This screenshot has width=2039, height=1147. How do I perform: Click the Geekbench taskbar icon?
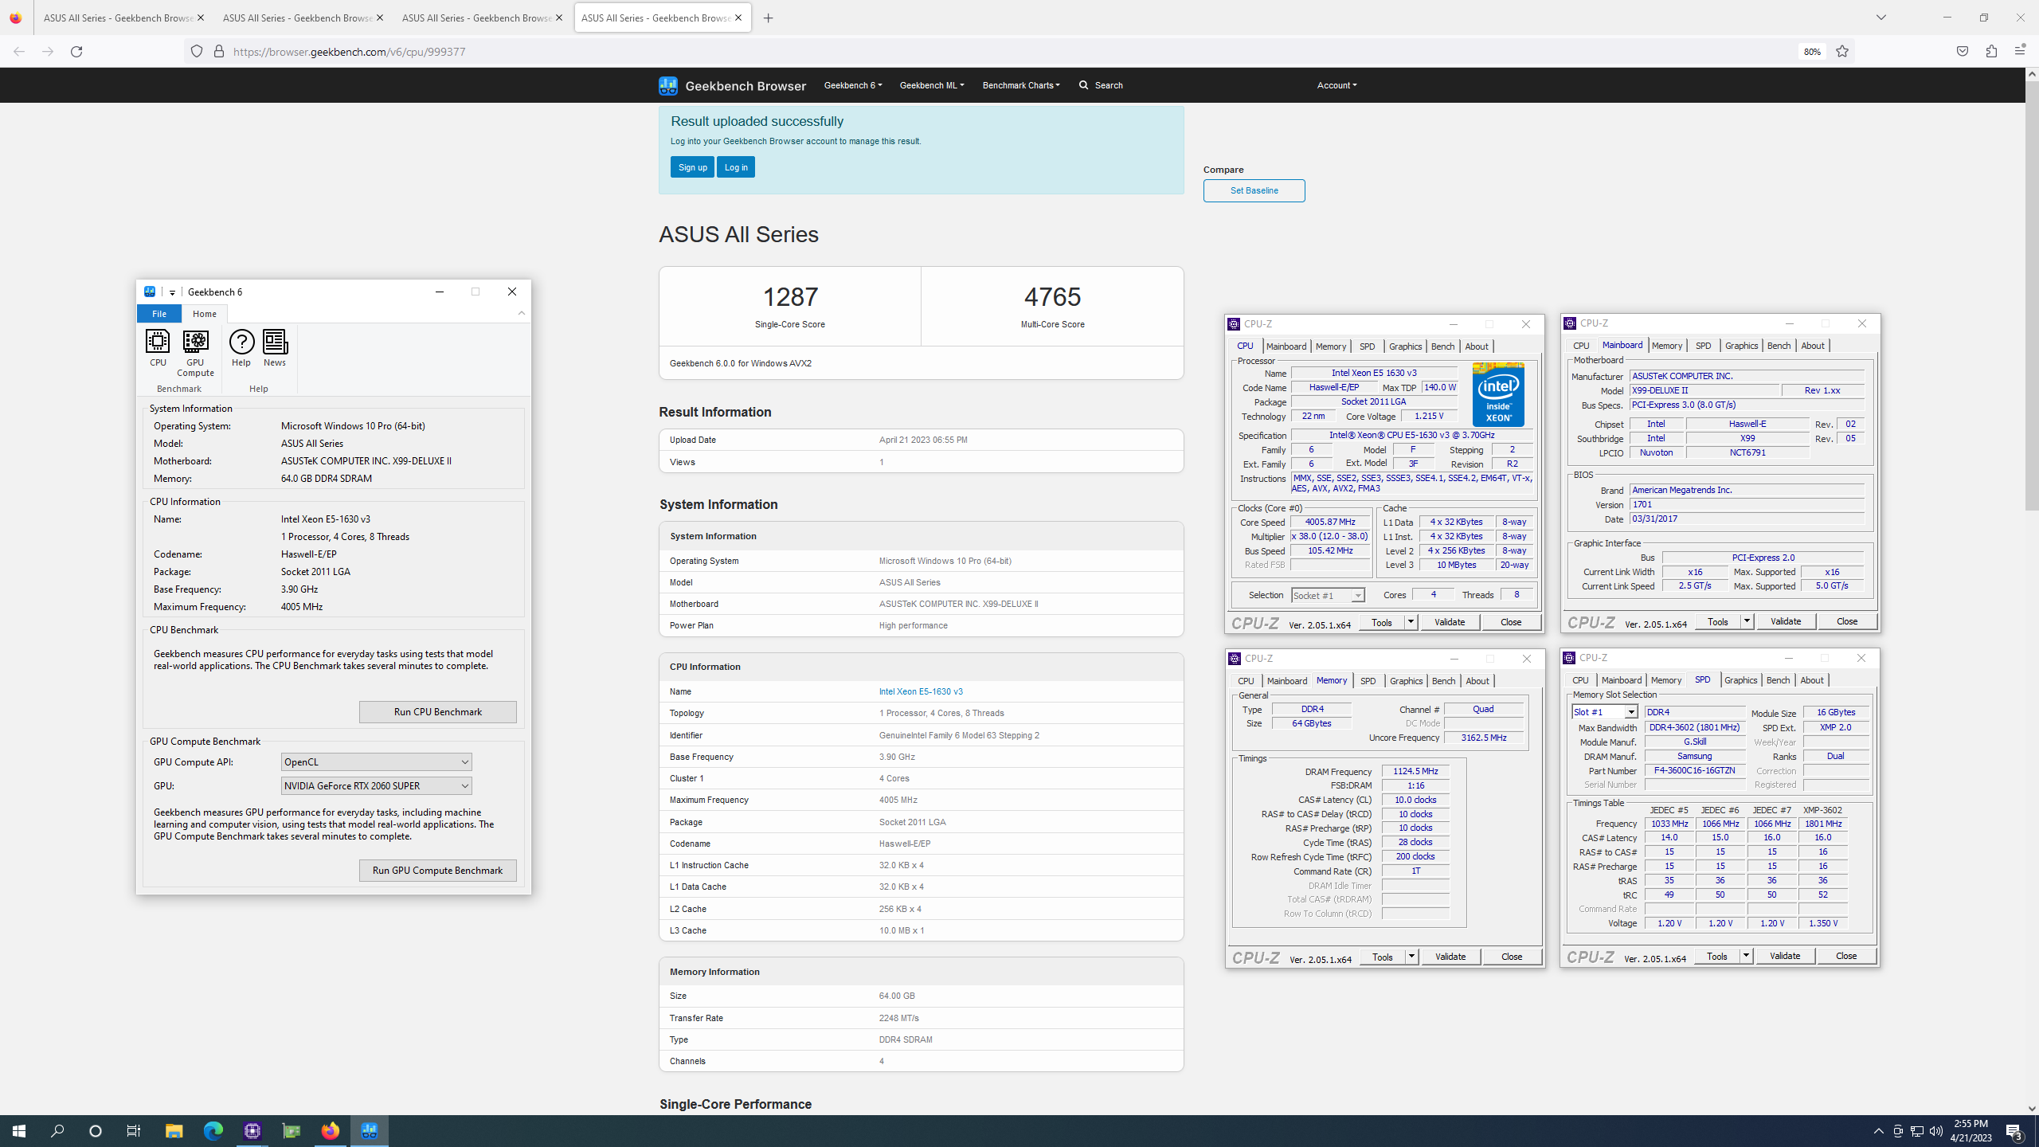tap(370, 1131)
